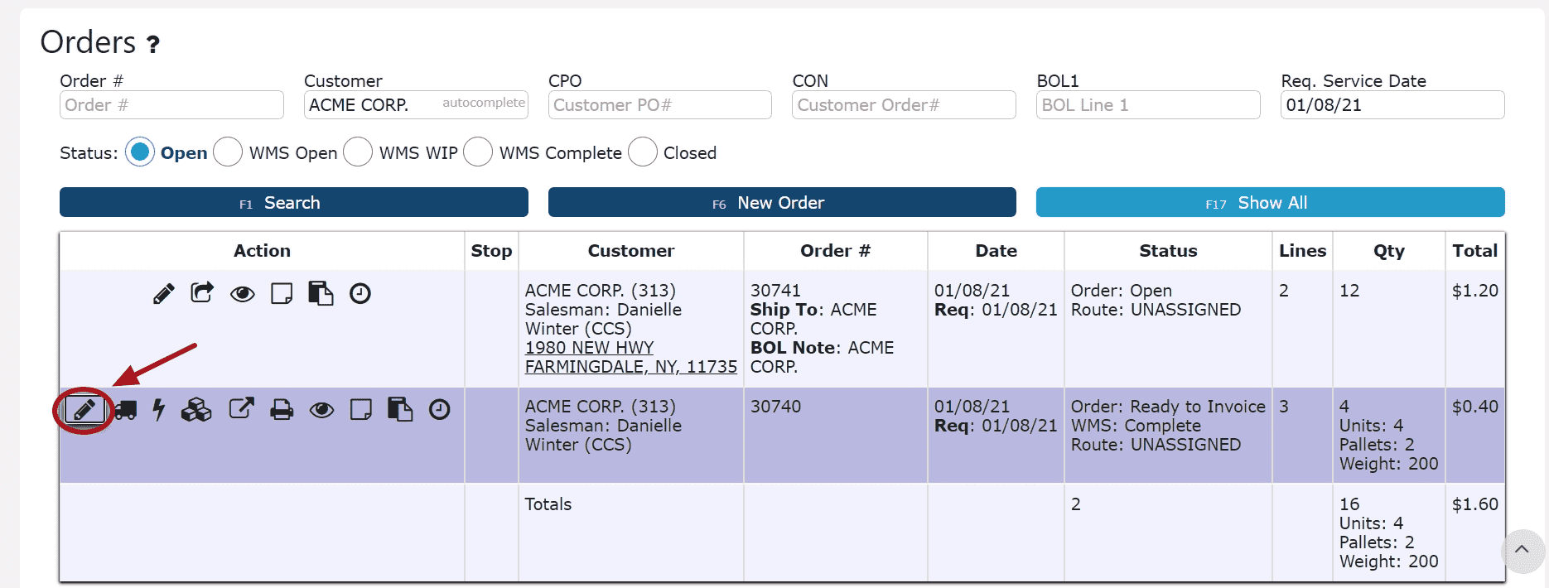Click the truck icon for order 30740
Viewport: 1549px width, 588px height.
pyautogui.click(x=125, y=409)
